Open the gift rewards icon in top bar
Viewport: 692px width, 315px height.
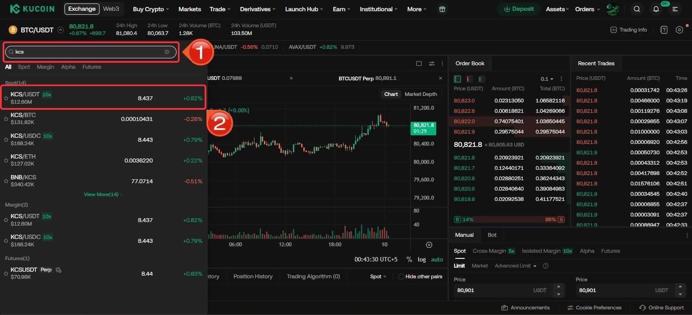click(442, 9)
